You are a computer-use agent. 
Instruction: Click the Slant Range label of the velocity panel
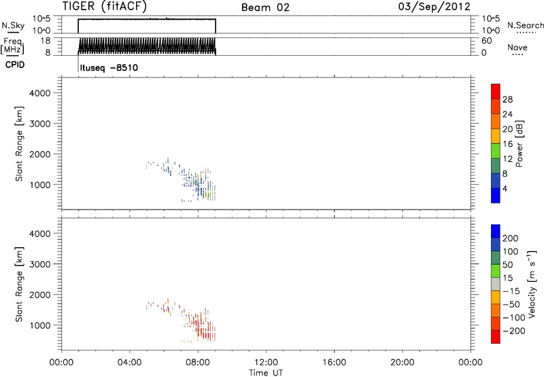coord(19,284)
